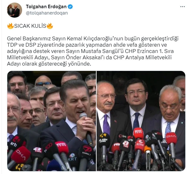Screen dimensions: 190x174
Task: Click the display name Tolgahan Erdoğan
Action: pos(46,7)
